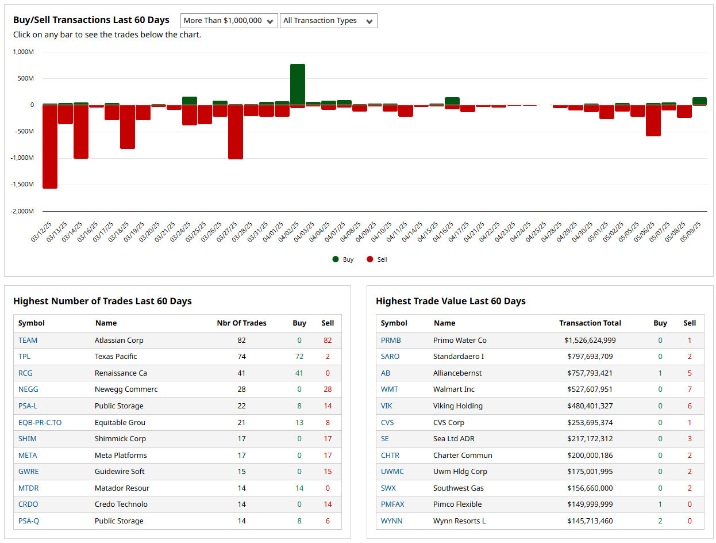
Task: Open the 'More Than $1,000,000' amount dropdown
Action: pyautogui.click(x=229, y=21)
